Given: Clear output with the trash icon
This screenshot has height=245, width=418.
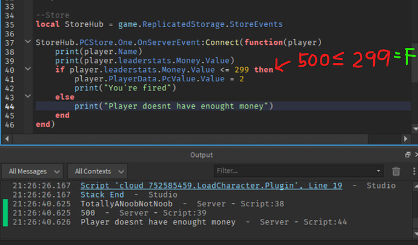Looking at the screenshot, I should (x=396, y=171).
